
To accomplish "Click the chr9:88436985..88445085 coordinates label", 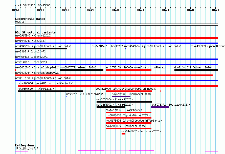I will [x=33, y=5].
